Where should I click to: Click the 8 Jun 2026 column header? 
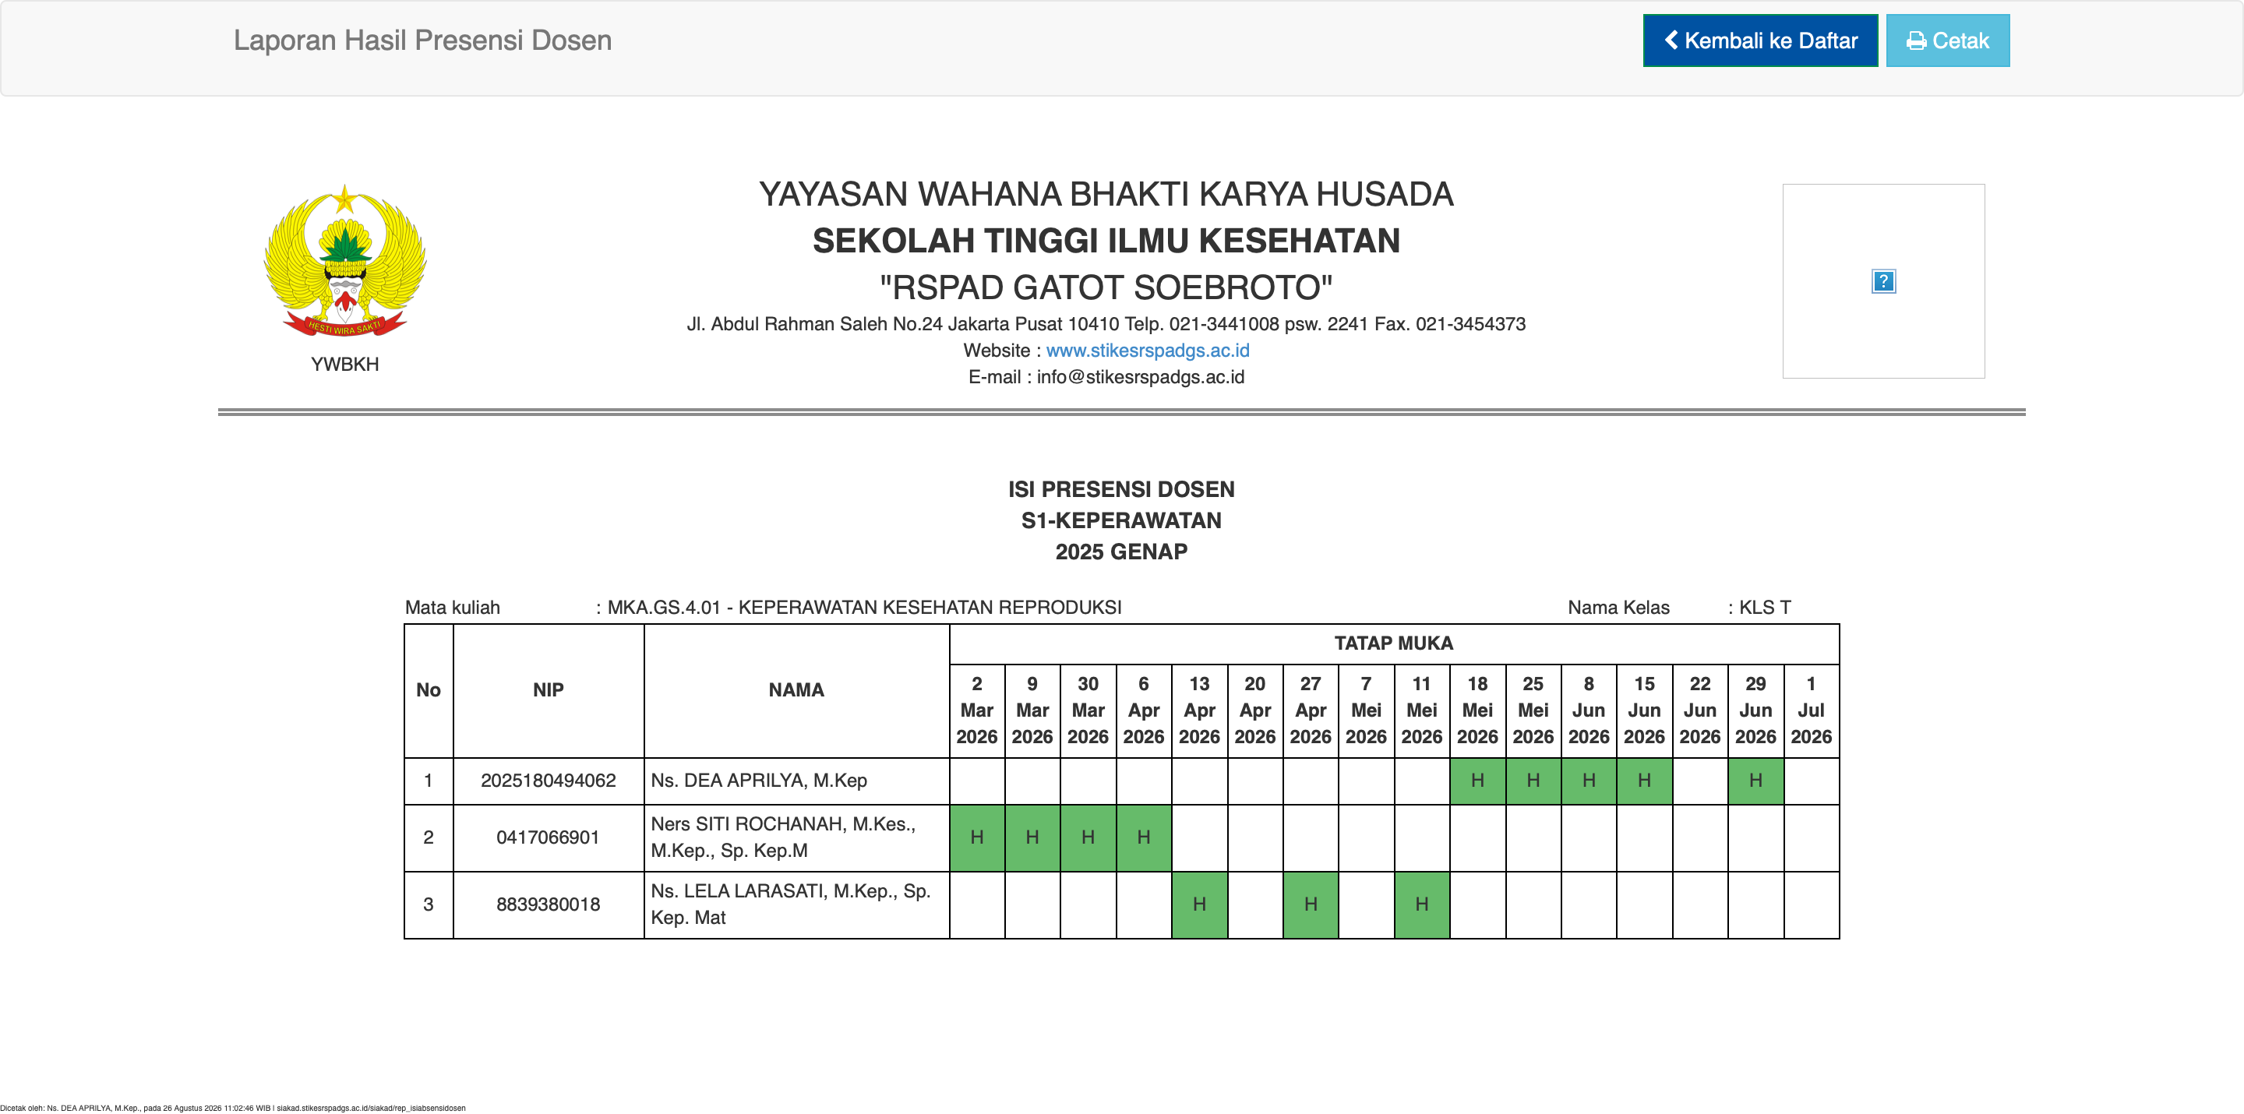click(x=1589, y=710)
